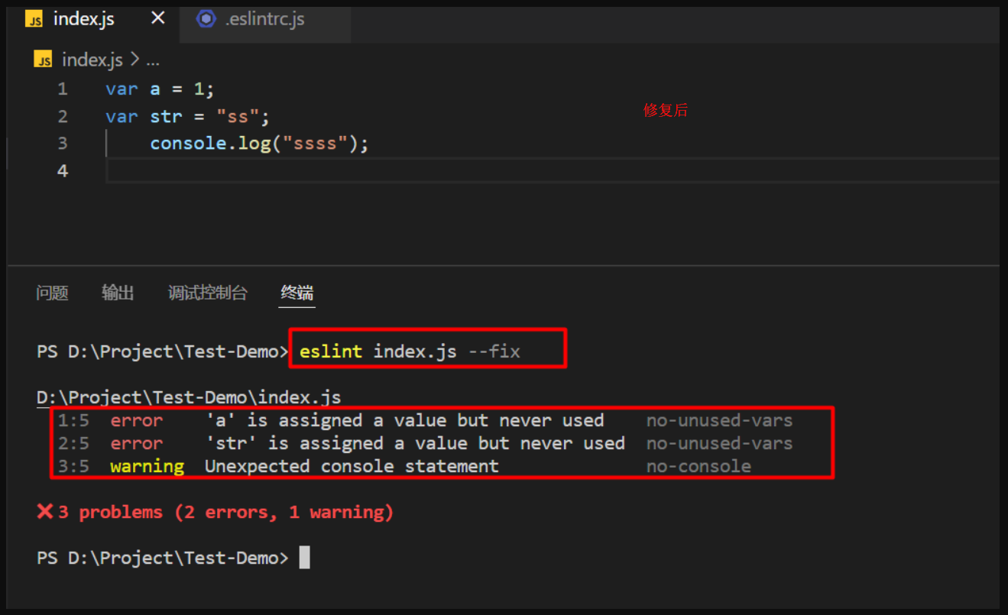Viewport: 1008px width, 615px height.
Task: Click the no-console rule name
Action: point(698,466)
